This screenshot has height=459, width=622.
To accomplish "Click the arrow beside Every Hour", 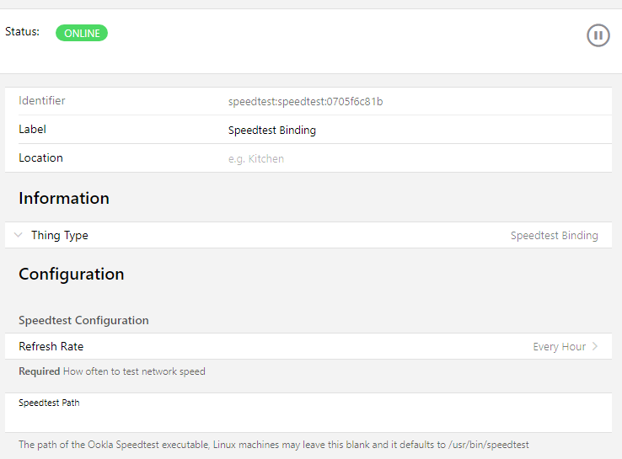I will (595, 347).
